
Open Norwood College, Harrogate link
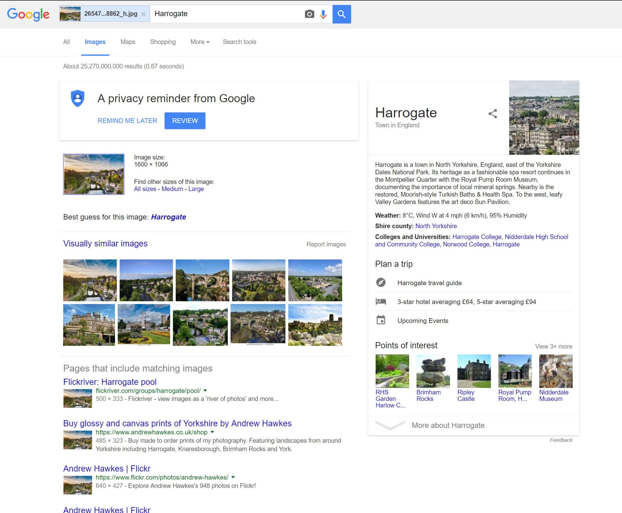coord(481,244)
